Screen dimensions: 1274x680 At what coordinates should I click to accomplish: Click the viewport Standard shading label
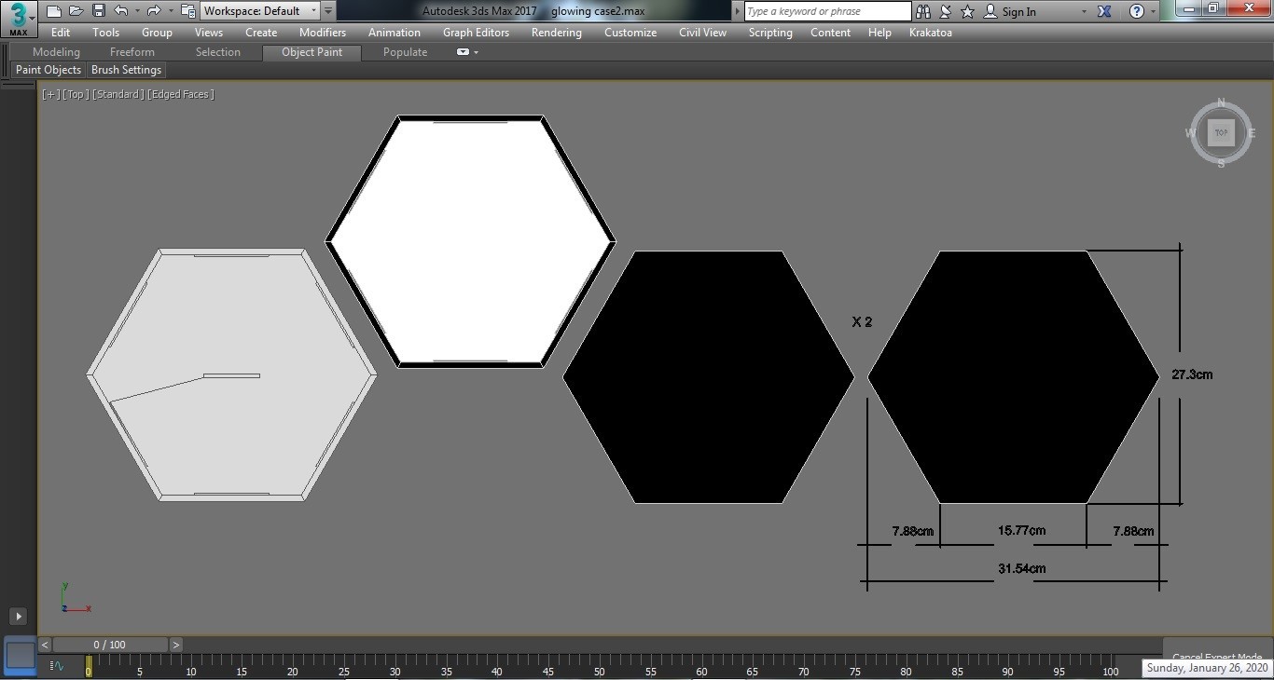point(118,94)
